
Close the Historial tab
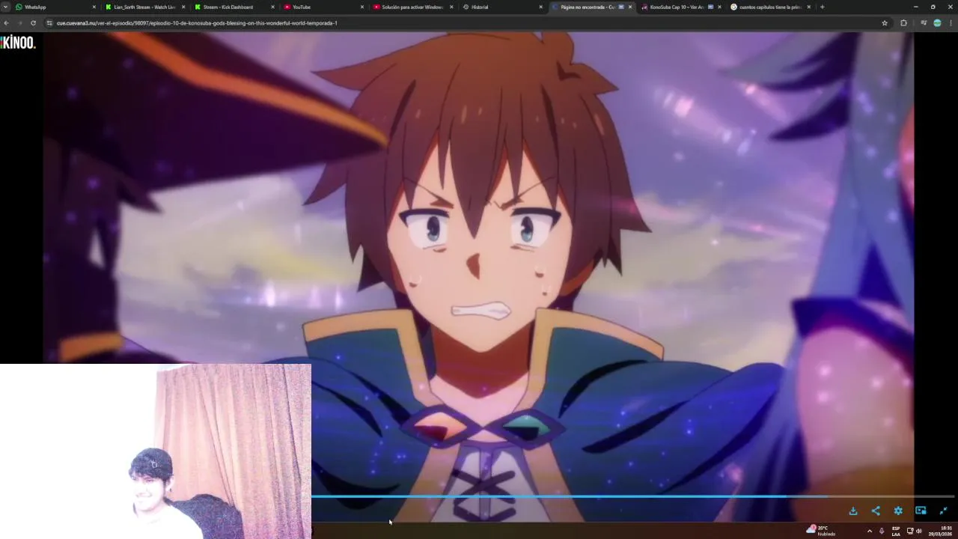pos(540,7)
